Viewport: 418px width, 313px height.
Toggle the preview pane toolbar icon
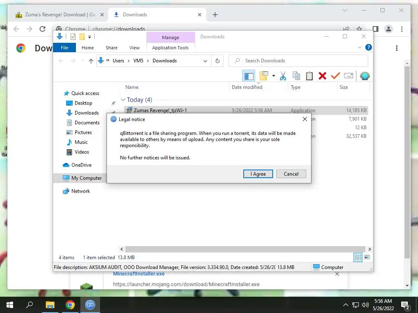pos(249,76)
